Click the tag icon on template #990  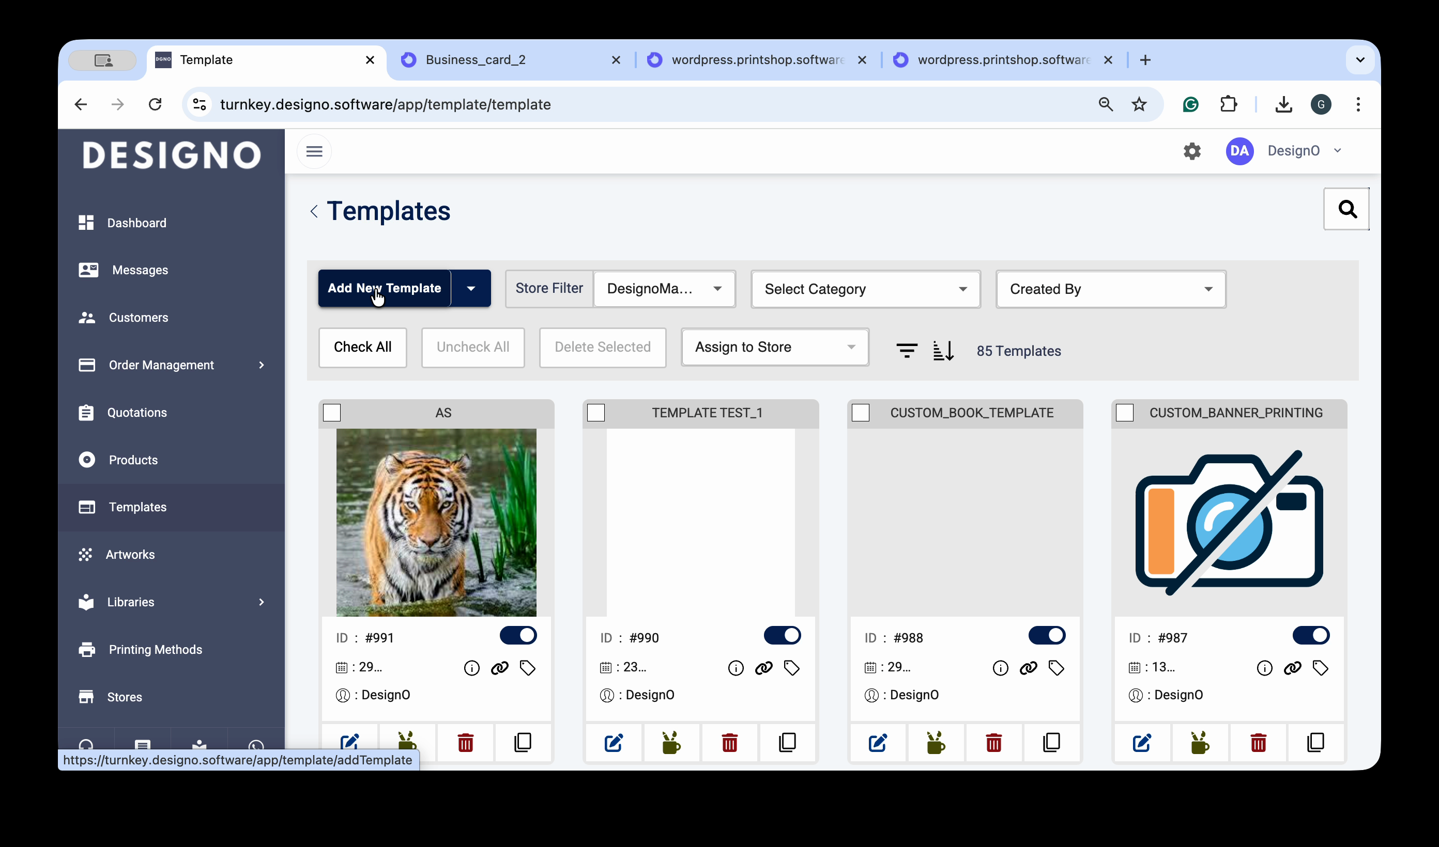click(791, 668)
